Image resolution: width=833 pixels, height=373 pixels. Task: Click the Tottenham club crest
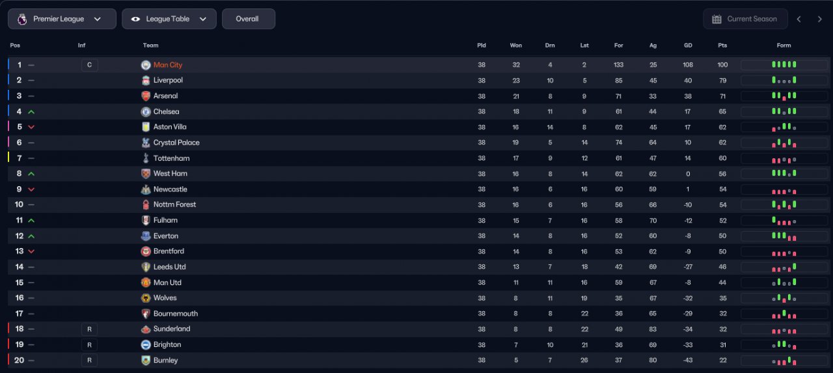point(146,158)
